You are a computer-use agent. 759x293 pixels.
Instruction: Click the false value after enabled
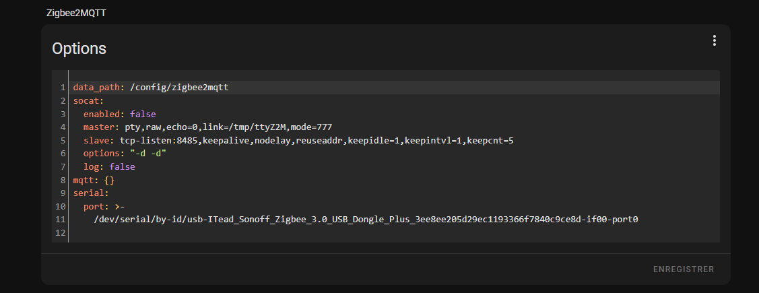(x=143, y=114)
